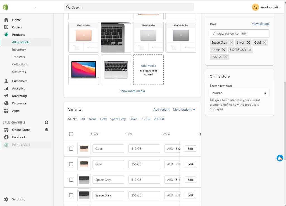Add a sales channel with plus icon
The width and height of the screenshot is (286, 206).
47,122
